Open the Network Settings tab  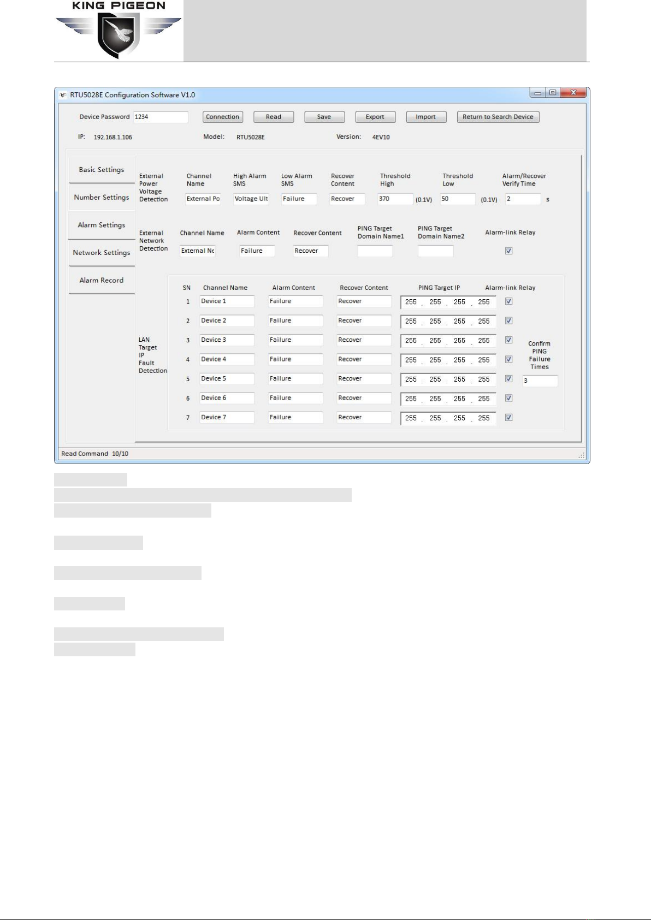coord(102,253)
